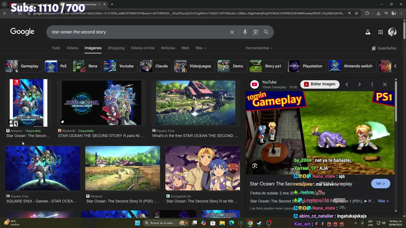The height and width of the screenshot is (228, 406).
Task: Go to the Google logo homepage
Action: [x=22, y=32]
